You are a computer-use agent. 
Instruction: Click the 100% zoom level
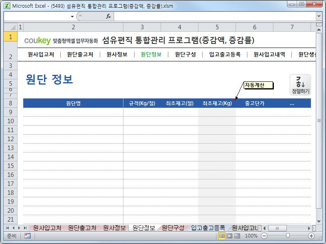(251, 236)
